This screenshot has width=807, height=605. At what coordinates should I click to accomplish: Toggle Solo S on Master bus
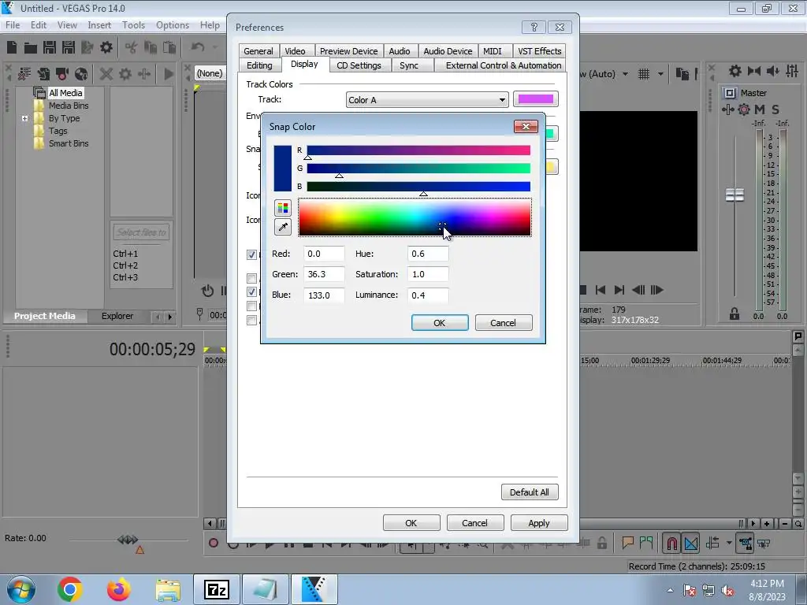pyautogui.click(x=775, y=109)
